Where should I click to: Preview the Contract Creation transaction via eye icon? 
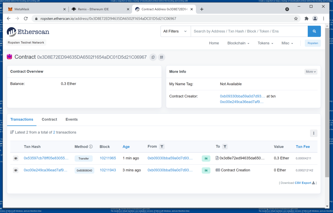coord(16,170)
